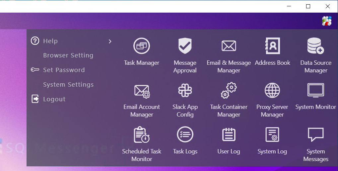Click the Slack App Config label
This screenshot has height=171, width=338.
(x=185, y=111)
